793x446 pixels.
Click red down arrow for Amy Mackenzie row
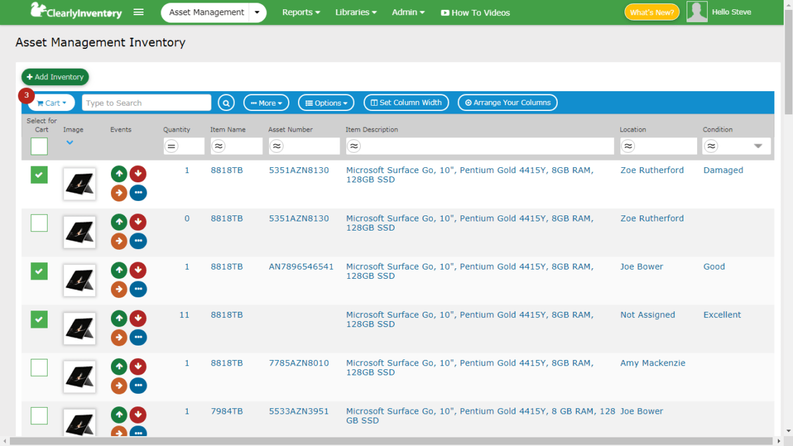pyautogui.click(x=138, y=367)
